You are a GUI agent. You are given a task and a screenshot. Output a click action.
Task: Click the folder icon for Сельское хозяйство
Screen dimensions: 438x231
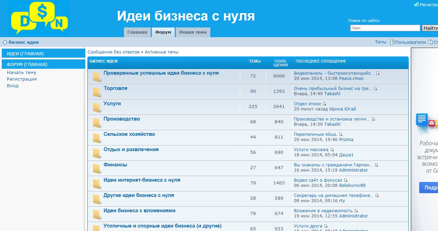[97, 138]
